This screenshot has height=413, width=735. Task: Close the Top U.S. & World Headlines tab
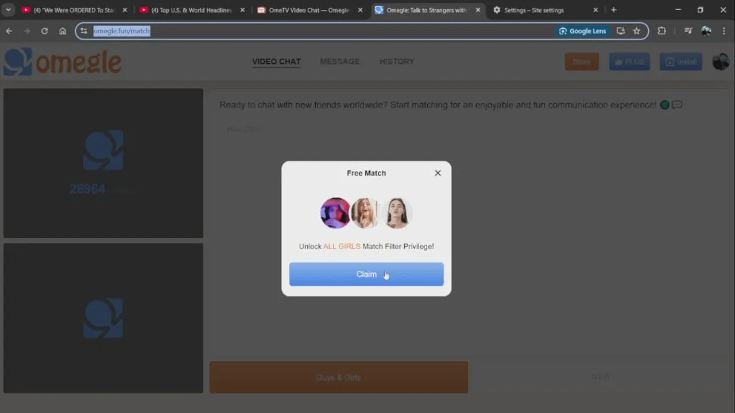click(x=242, y=10)
